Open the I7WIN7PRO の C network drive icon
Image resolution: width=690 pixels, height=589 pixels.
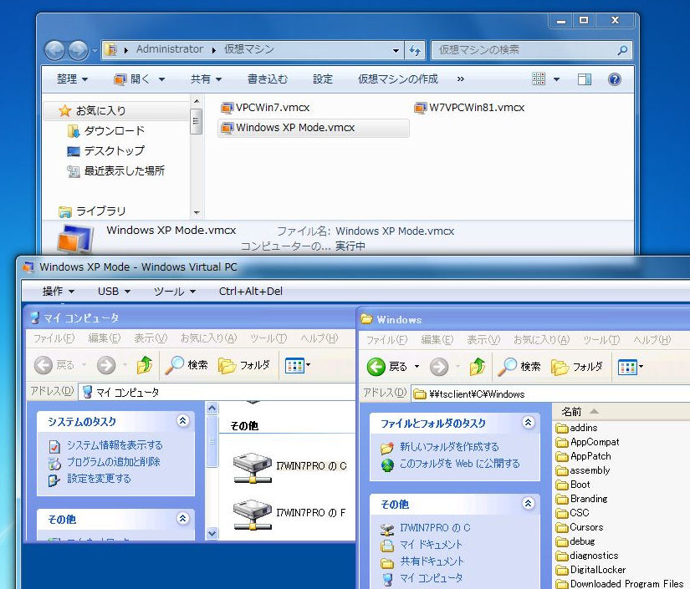pyautogui.click(x=252, y=468)
